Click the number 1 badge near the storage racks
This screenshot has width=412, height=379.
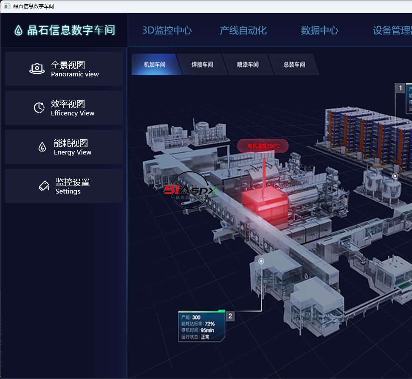pyautogui.click(x=400, y=88)
